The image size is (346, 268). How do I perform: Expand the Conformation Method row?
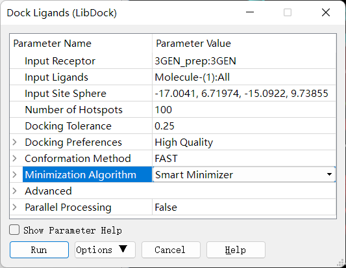pyautogui.click(x=14, y=158)
